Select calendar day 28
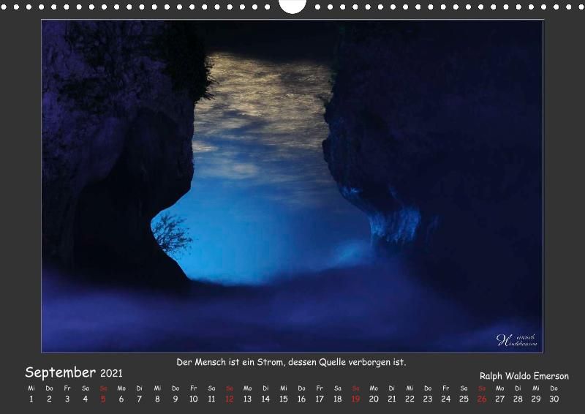Screen dimensions: 585x414 (518, 399)
